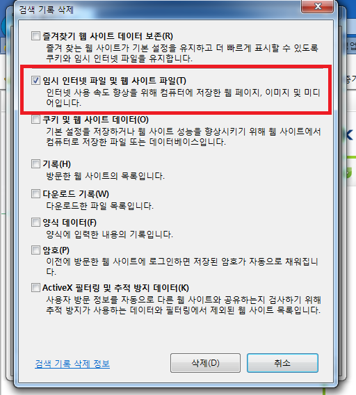Select the 다운로드 기록(W) checkbox

pos(35,194)
